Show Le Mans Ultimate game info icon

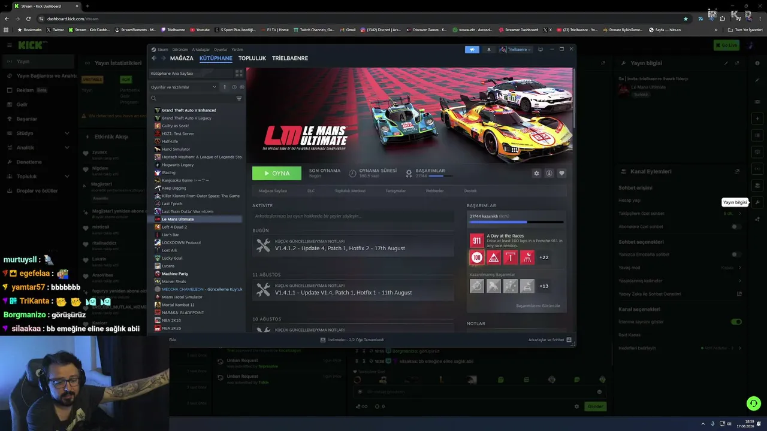point(549,173)
